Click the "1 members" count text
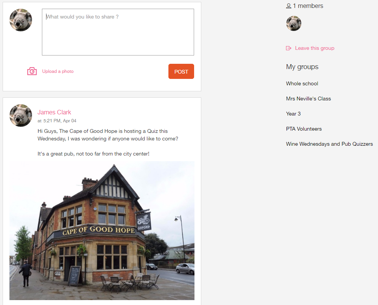Image resolution: width=378 pixels, height=305 pixels. pos(308,6)
